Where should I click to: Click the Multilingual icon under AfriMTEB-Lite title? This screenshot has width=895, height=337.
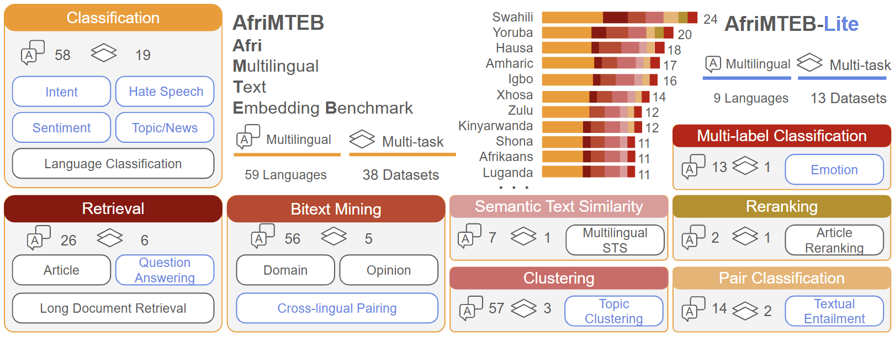pyautogui.click(x=713, y=64)
